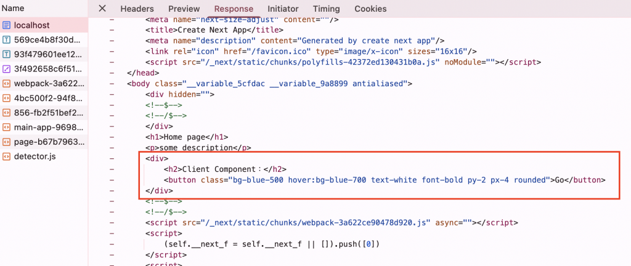Click the h2 Client Component line
Viewport: 631px width, 266px height.
coord(226,169)
